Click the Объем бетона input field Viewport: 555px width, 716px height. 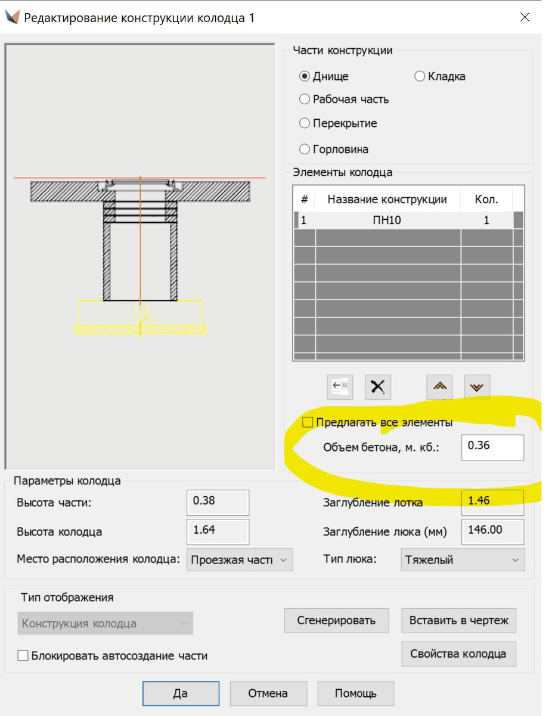pyautogui.click(x=492, y=447)
